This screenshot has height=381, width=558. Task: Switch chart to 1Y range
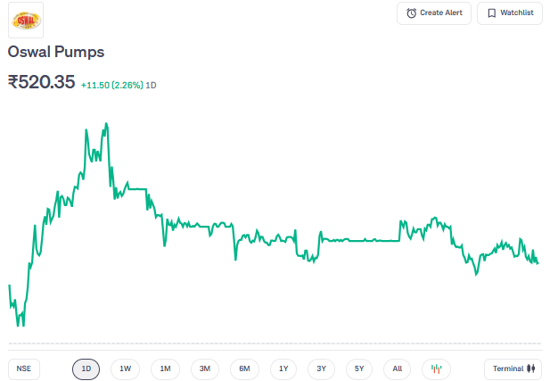tap(283, 369)
